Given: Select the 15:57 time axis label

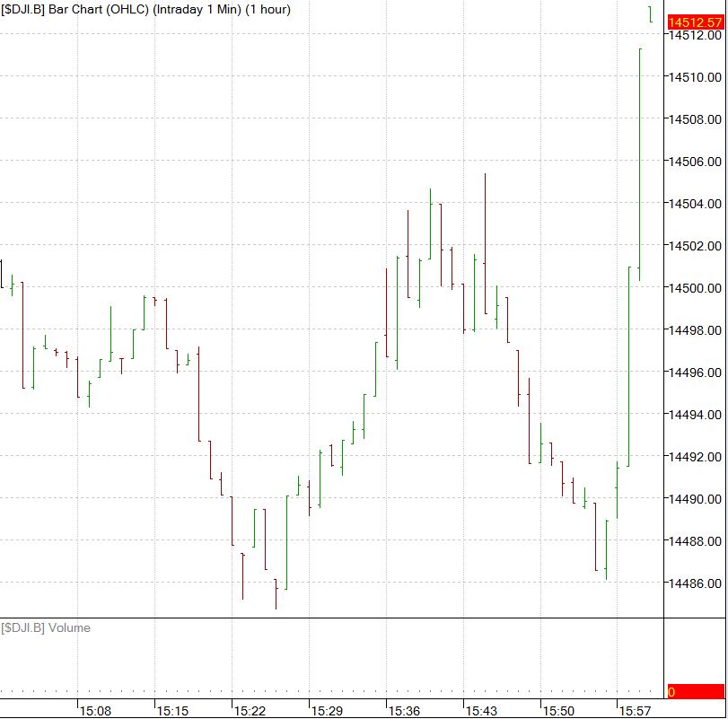Looking at the screenshot, I should pyautogui.click(x=635, y=711).
